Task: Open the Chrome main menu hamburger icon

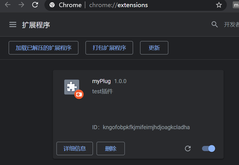Action: [x=13, y=24]
